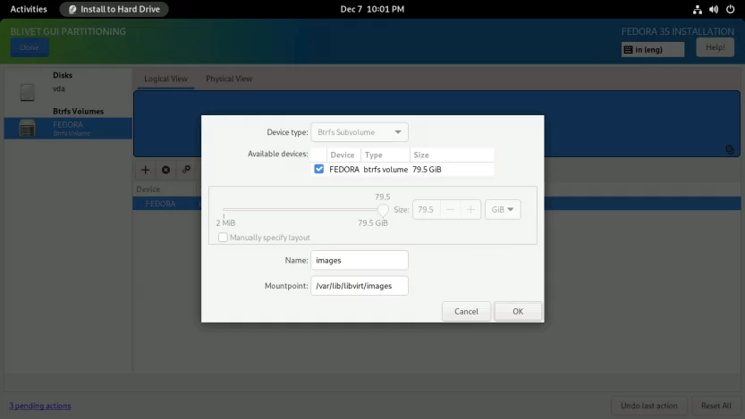Click the Device column header in main list
Viewport: 745px width, 419px height.
(x=165, y=189)
